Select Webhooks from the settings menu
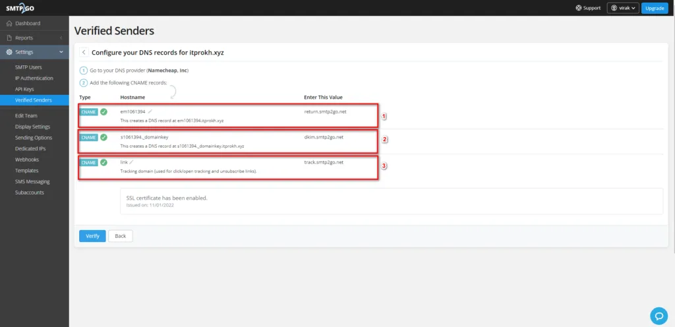 coord(27,160)
